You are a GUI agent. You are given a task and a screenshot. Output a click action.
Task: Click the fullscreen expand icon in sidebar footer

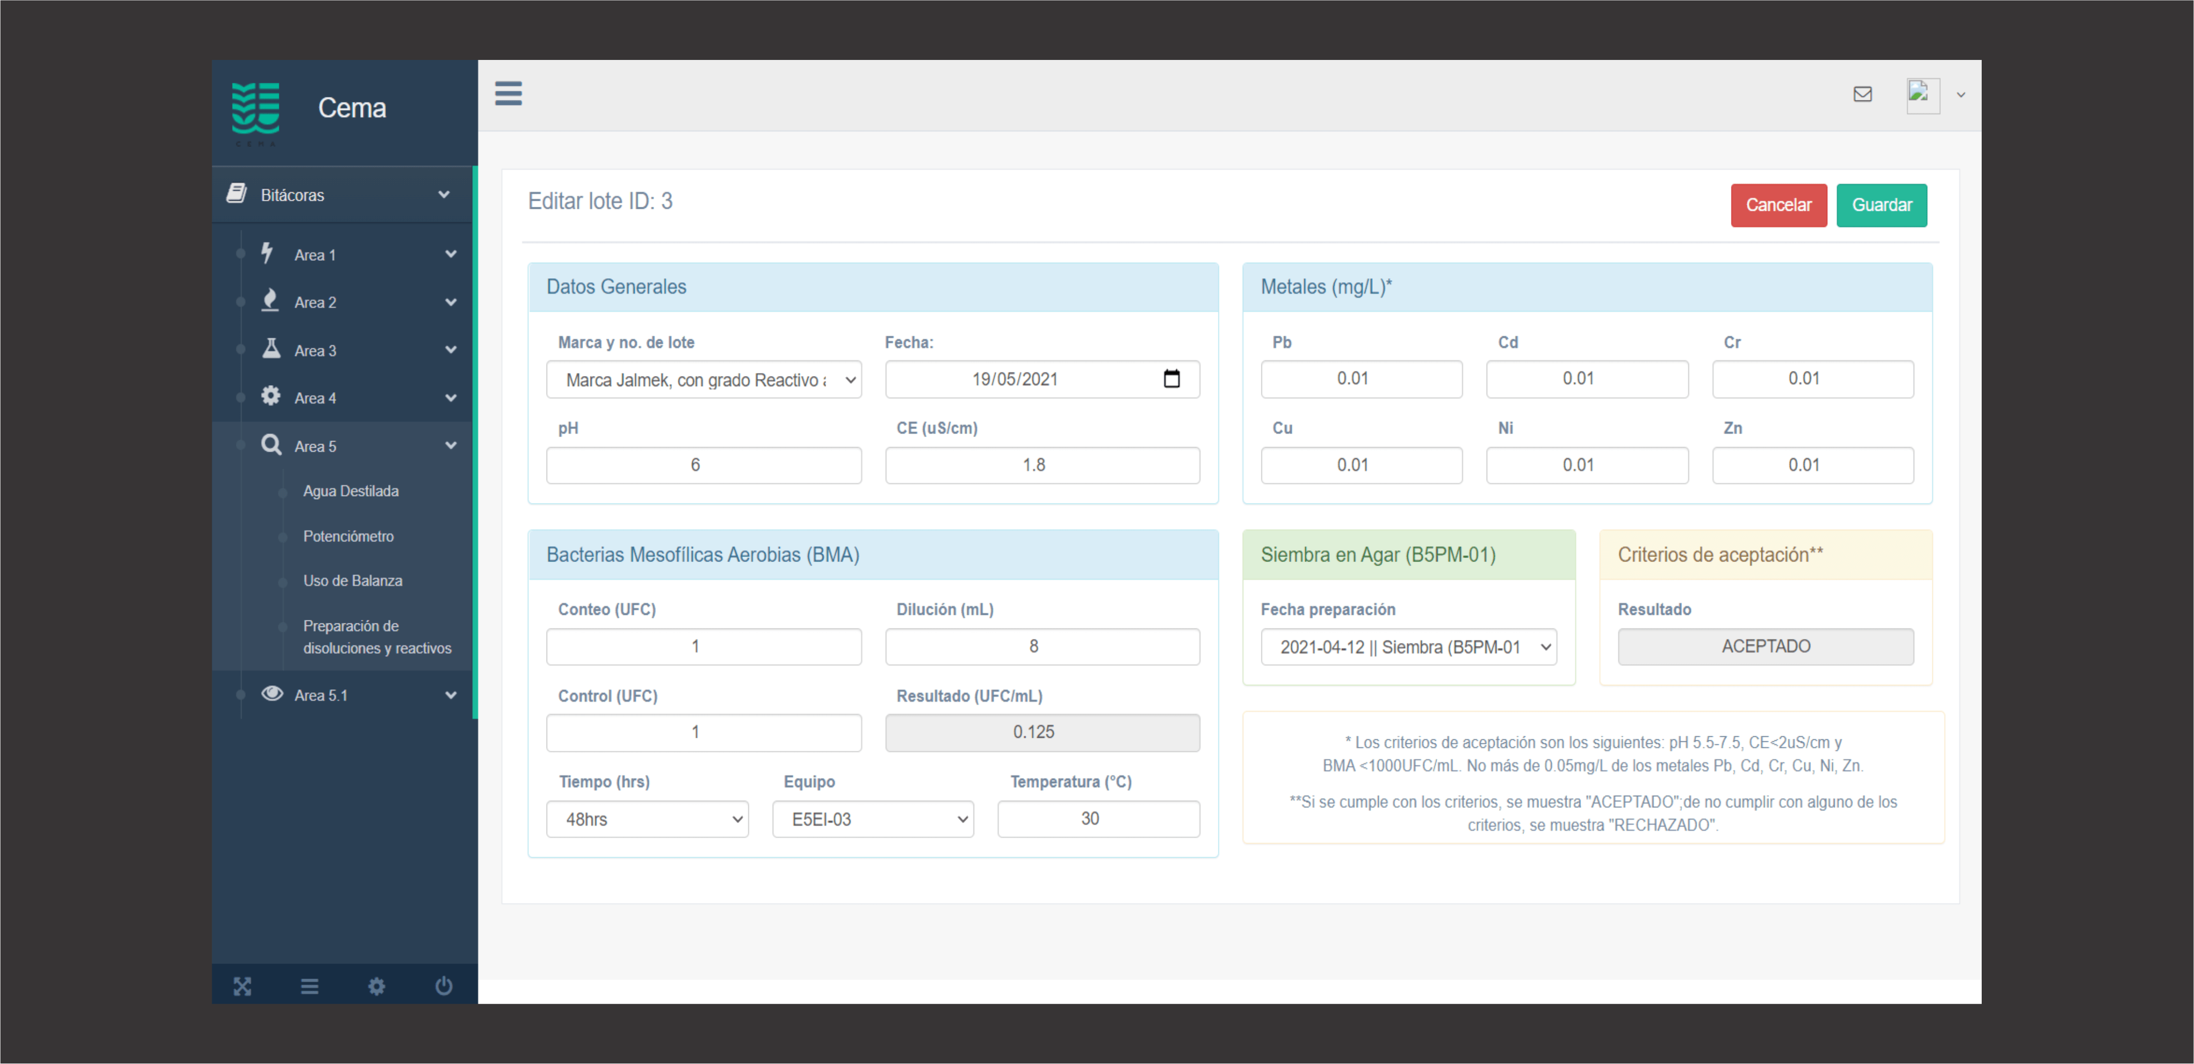point(243,986)
